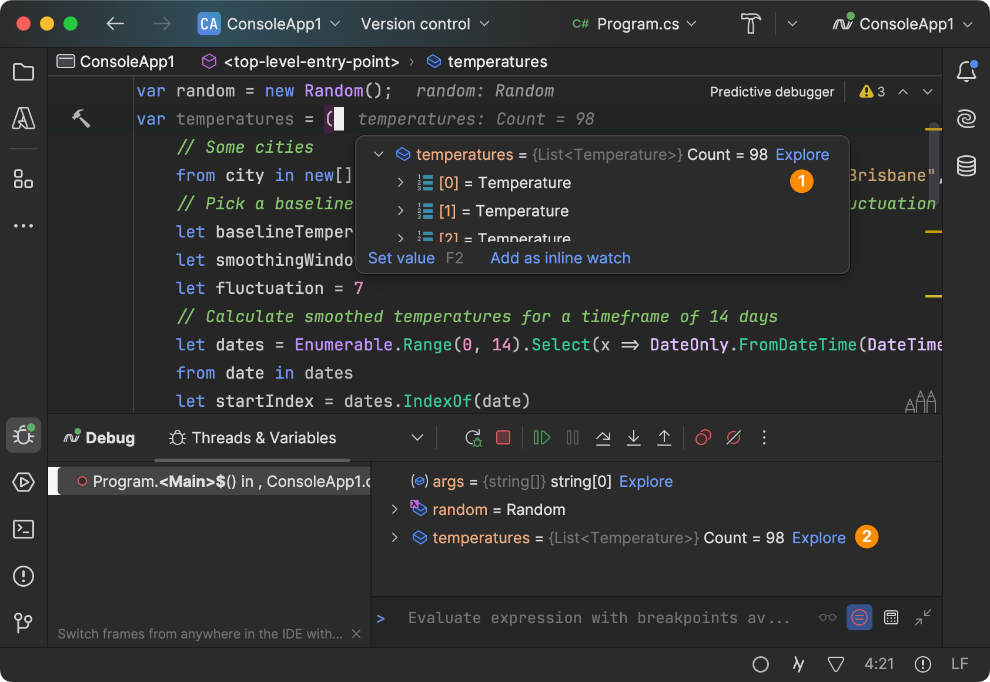The image size is (990, 682).
Task: Click Set value in the popup
Action: (x=402, y=258)
